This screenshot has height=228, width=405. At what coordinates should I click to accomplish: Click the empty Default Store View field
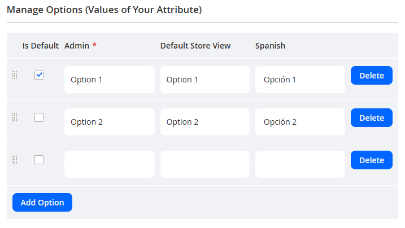tap(205, 164)
